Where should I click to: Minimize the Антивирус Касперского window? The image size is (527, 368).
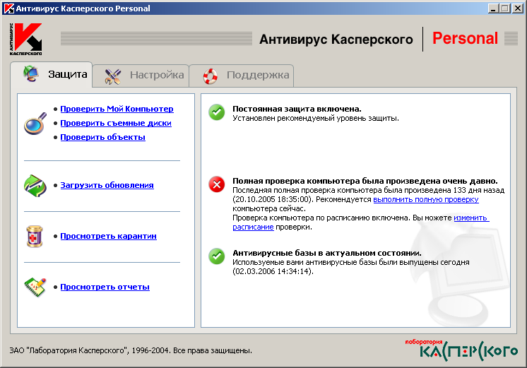(x=492, y=8)
